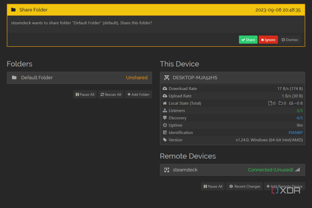The height and width of the screenshot is (208, 312).
Task: Expand the DESKTOP-MJA52HS device panel
Action: pyautogui.click(x=232, y=78)
